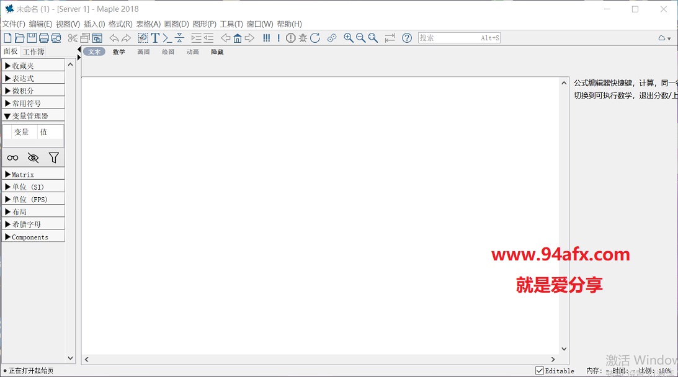The image size is (678, 377).
Task: Open the debugger bug icon
Action: (303, 38)
